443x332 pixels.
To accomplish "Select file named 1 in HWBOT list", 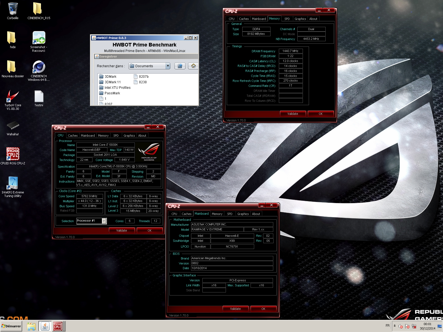I will [103, 99].
